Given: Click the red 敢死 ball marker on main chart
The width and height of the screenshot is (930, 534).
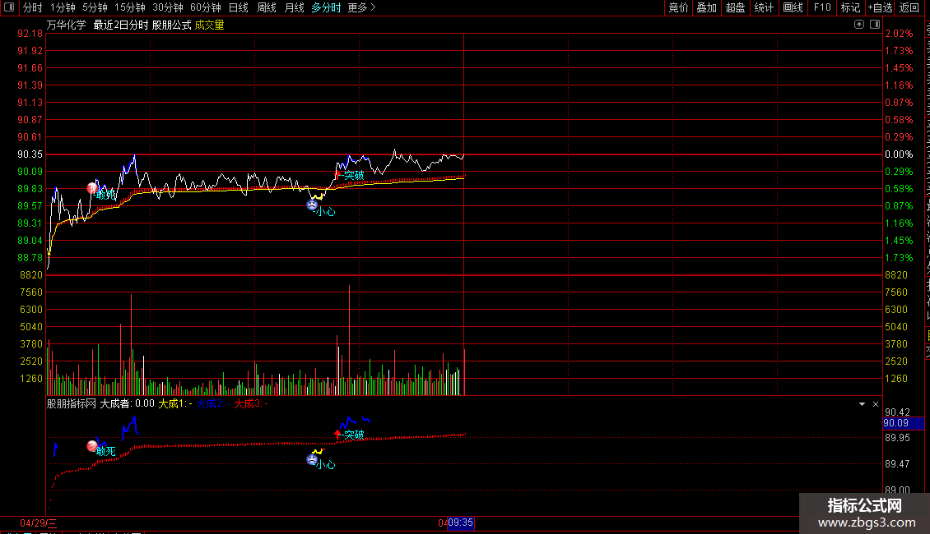Looking at the screenshot, I should pos(92,188).
